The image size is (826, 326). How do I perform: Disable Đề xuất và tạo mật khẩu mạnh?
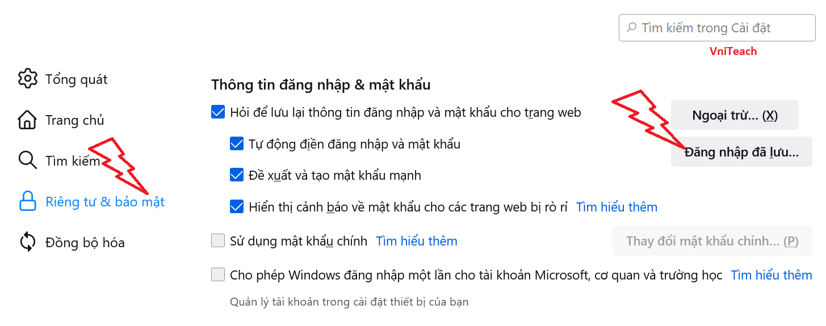(237, 175)
